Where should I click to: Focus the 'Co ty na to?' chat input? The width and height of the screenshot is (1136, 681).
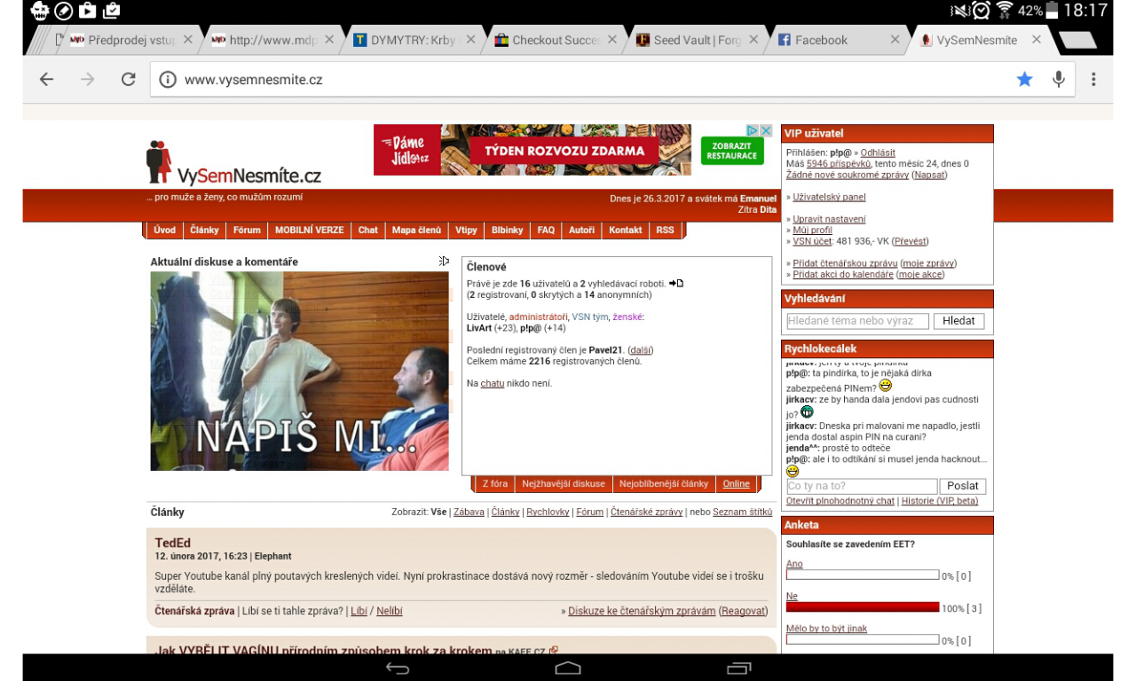point(862,486)
